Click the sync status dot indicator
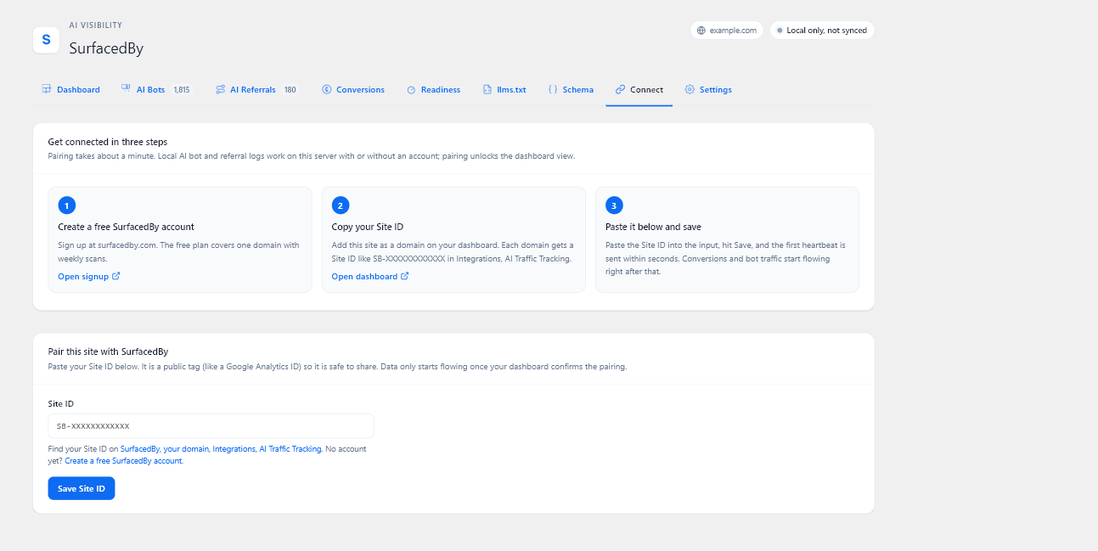 click(x=780, y=31)
